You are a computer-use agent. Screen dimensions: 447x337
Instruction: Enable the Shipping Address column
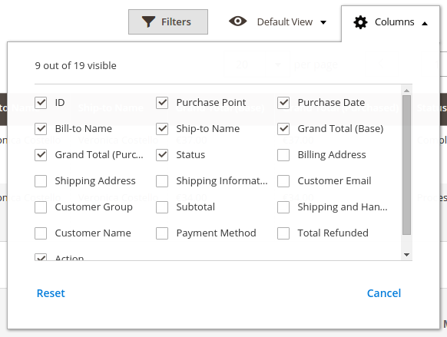(41, 181)
